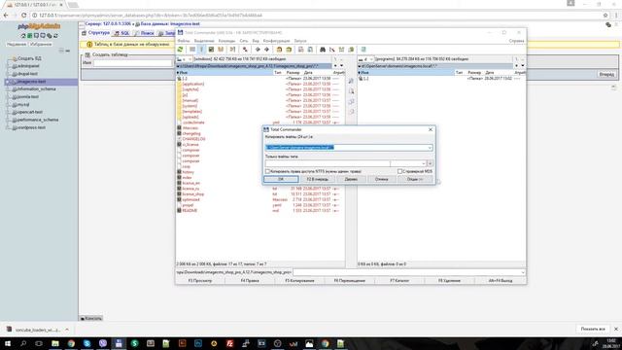Open the file type filter dropdown in copy dialog
This screenshot has height=350, width=622.
click(x=424, y=163)
